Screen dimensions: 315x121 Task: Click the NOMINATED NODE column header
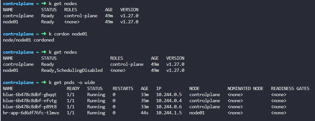coord(245,88)
